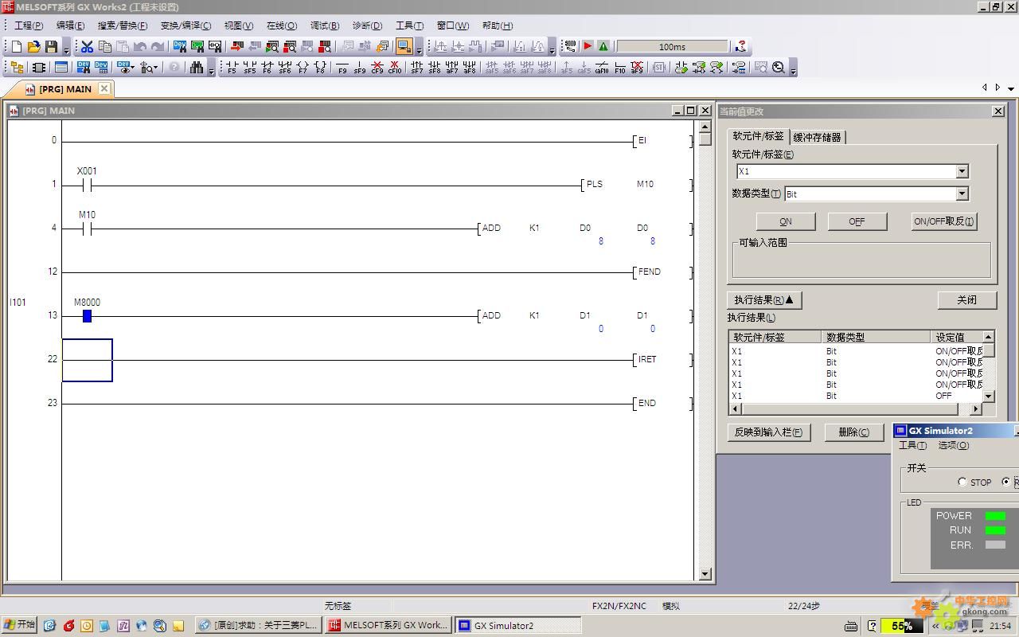Expand the first toolbar overflow chevron after Save
Viewport: 1019px width, 637px height.
(x=67, y=48)
